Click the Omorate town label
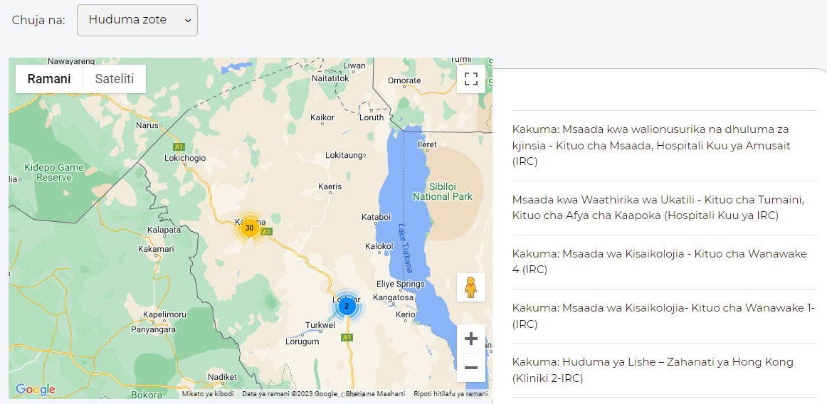Screen dimensions: 827x404 point(404,80)
